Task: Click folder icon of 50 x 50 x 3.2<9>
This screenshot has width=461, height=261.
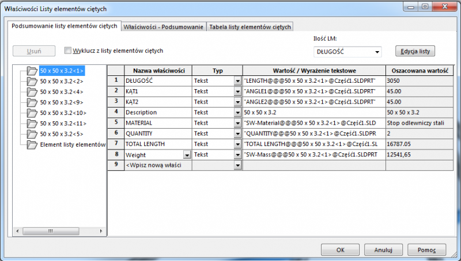Action: tap(32, 102)
